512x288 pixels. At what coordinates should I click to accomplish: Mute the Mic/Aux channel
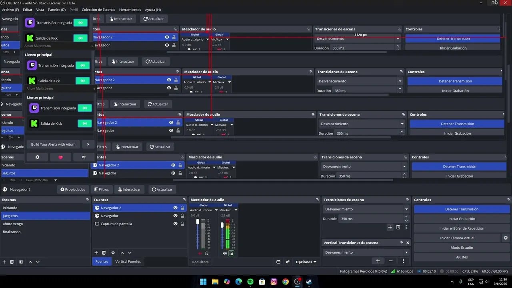[x=225, y=253]
